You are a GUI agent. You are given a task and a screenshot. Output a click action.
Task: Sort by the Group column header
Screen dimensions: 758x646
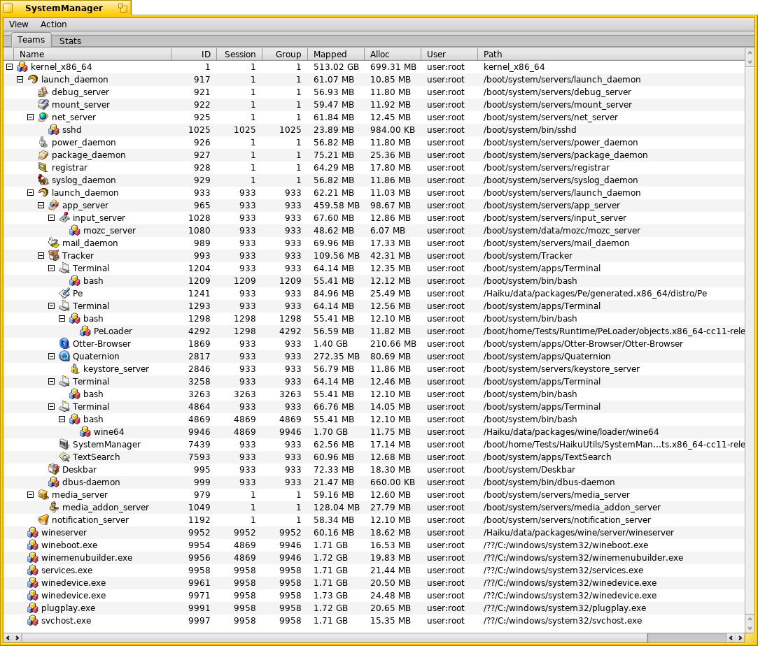[x=285, y=54]
